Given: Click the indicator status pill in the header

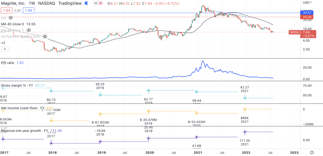Looking at the screenshot, I should pyautogui.click(x=99, y=3).
